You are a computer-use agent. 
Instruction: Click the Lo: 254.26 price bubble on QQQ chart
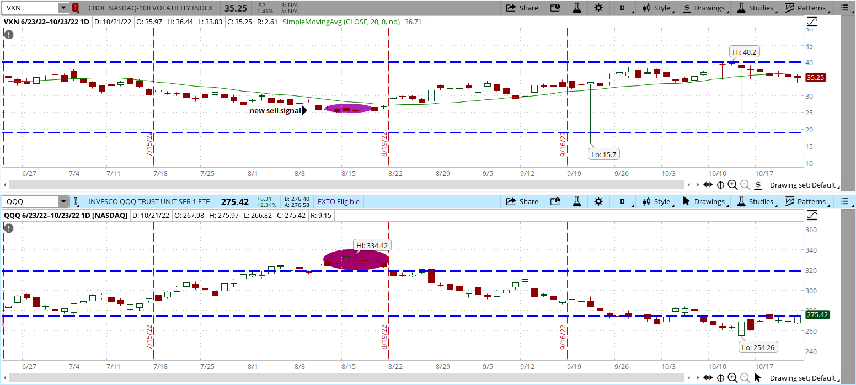[x=759, y=347]
